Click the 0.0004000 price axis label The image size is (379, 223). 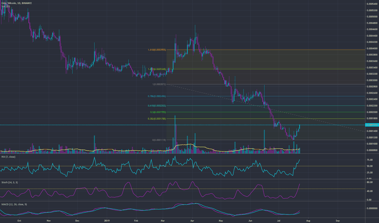click(372, 49)
